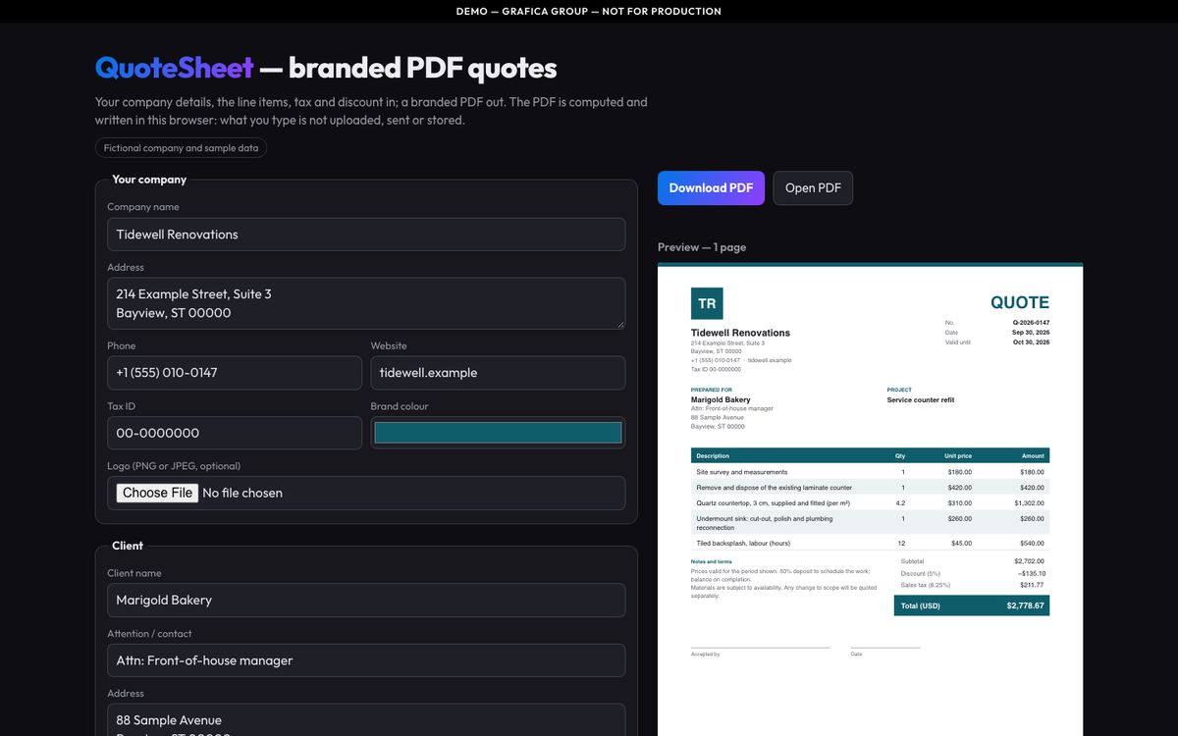
Task: Click the $1,302.00 amount cell
Action: (x=1030, y=503)
